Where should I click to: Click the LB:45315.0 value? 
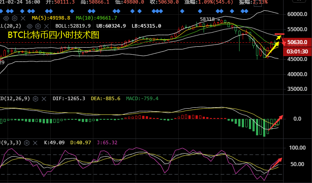(x=146, y=26)
